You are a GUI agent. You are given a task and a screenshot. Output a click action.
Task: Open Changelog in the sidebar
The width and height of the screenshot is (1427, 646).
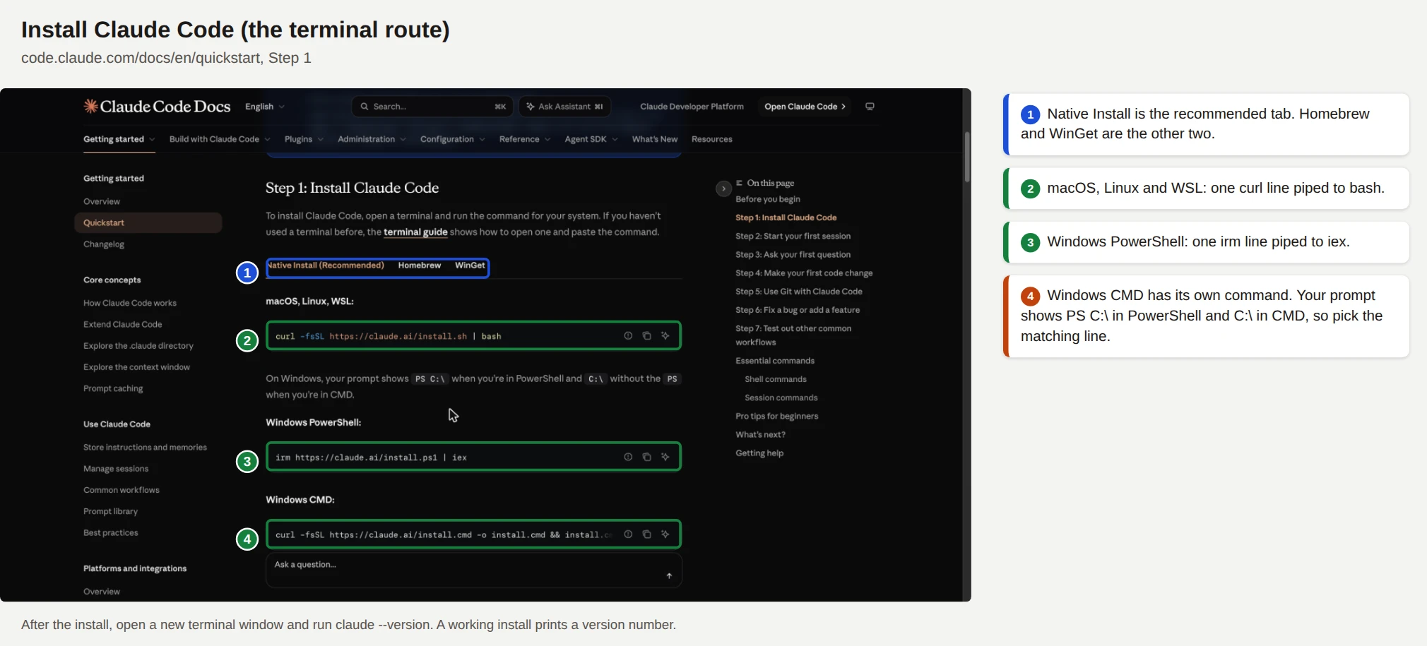[104, 244]
